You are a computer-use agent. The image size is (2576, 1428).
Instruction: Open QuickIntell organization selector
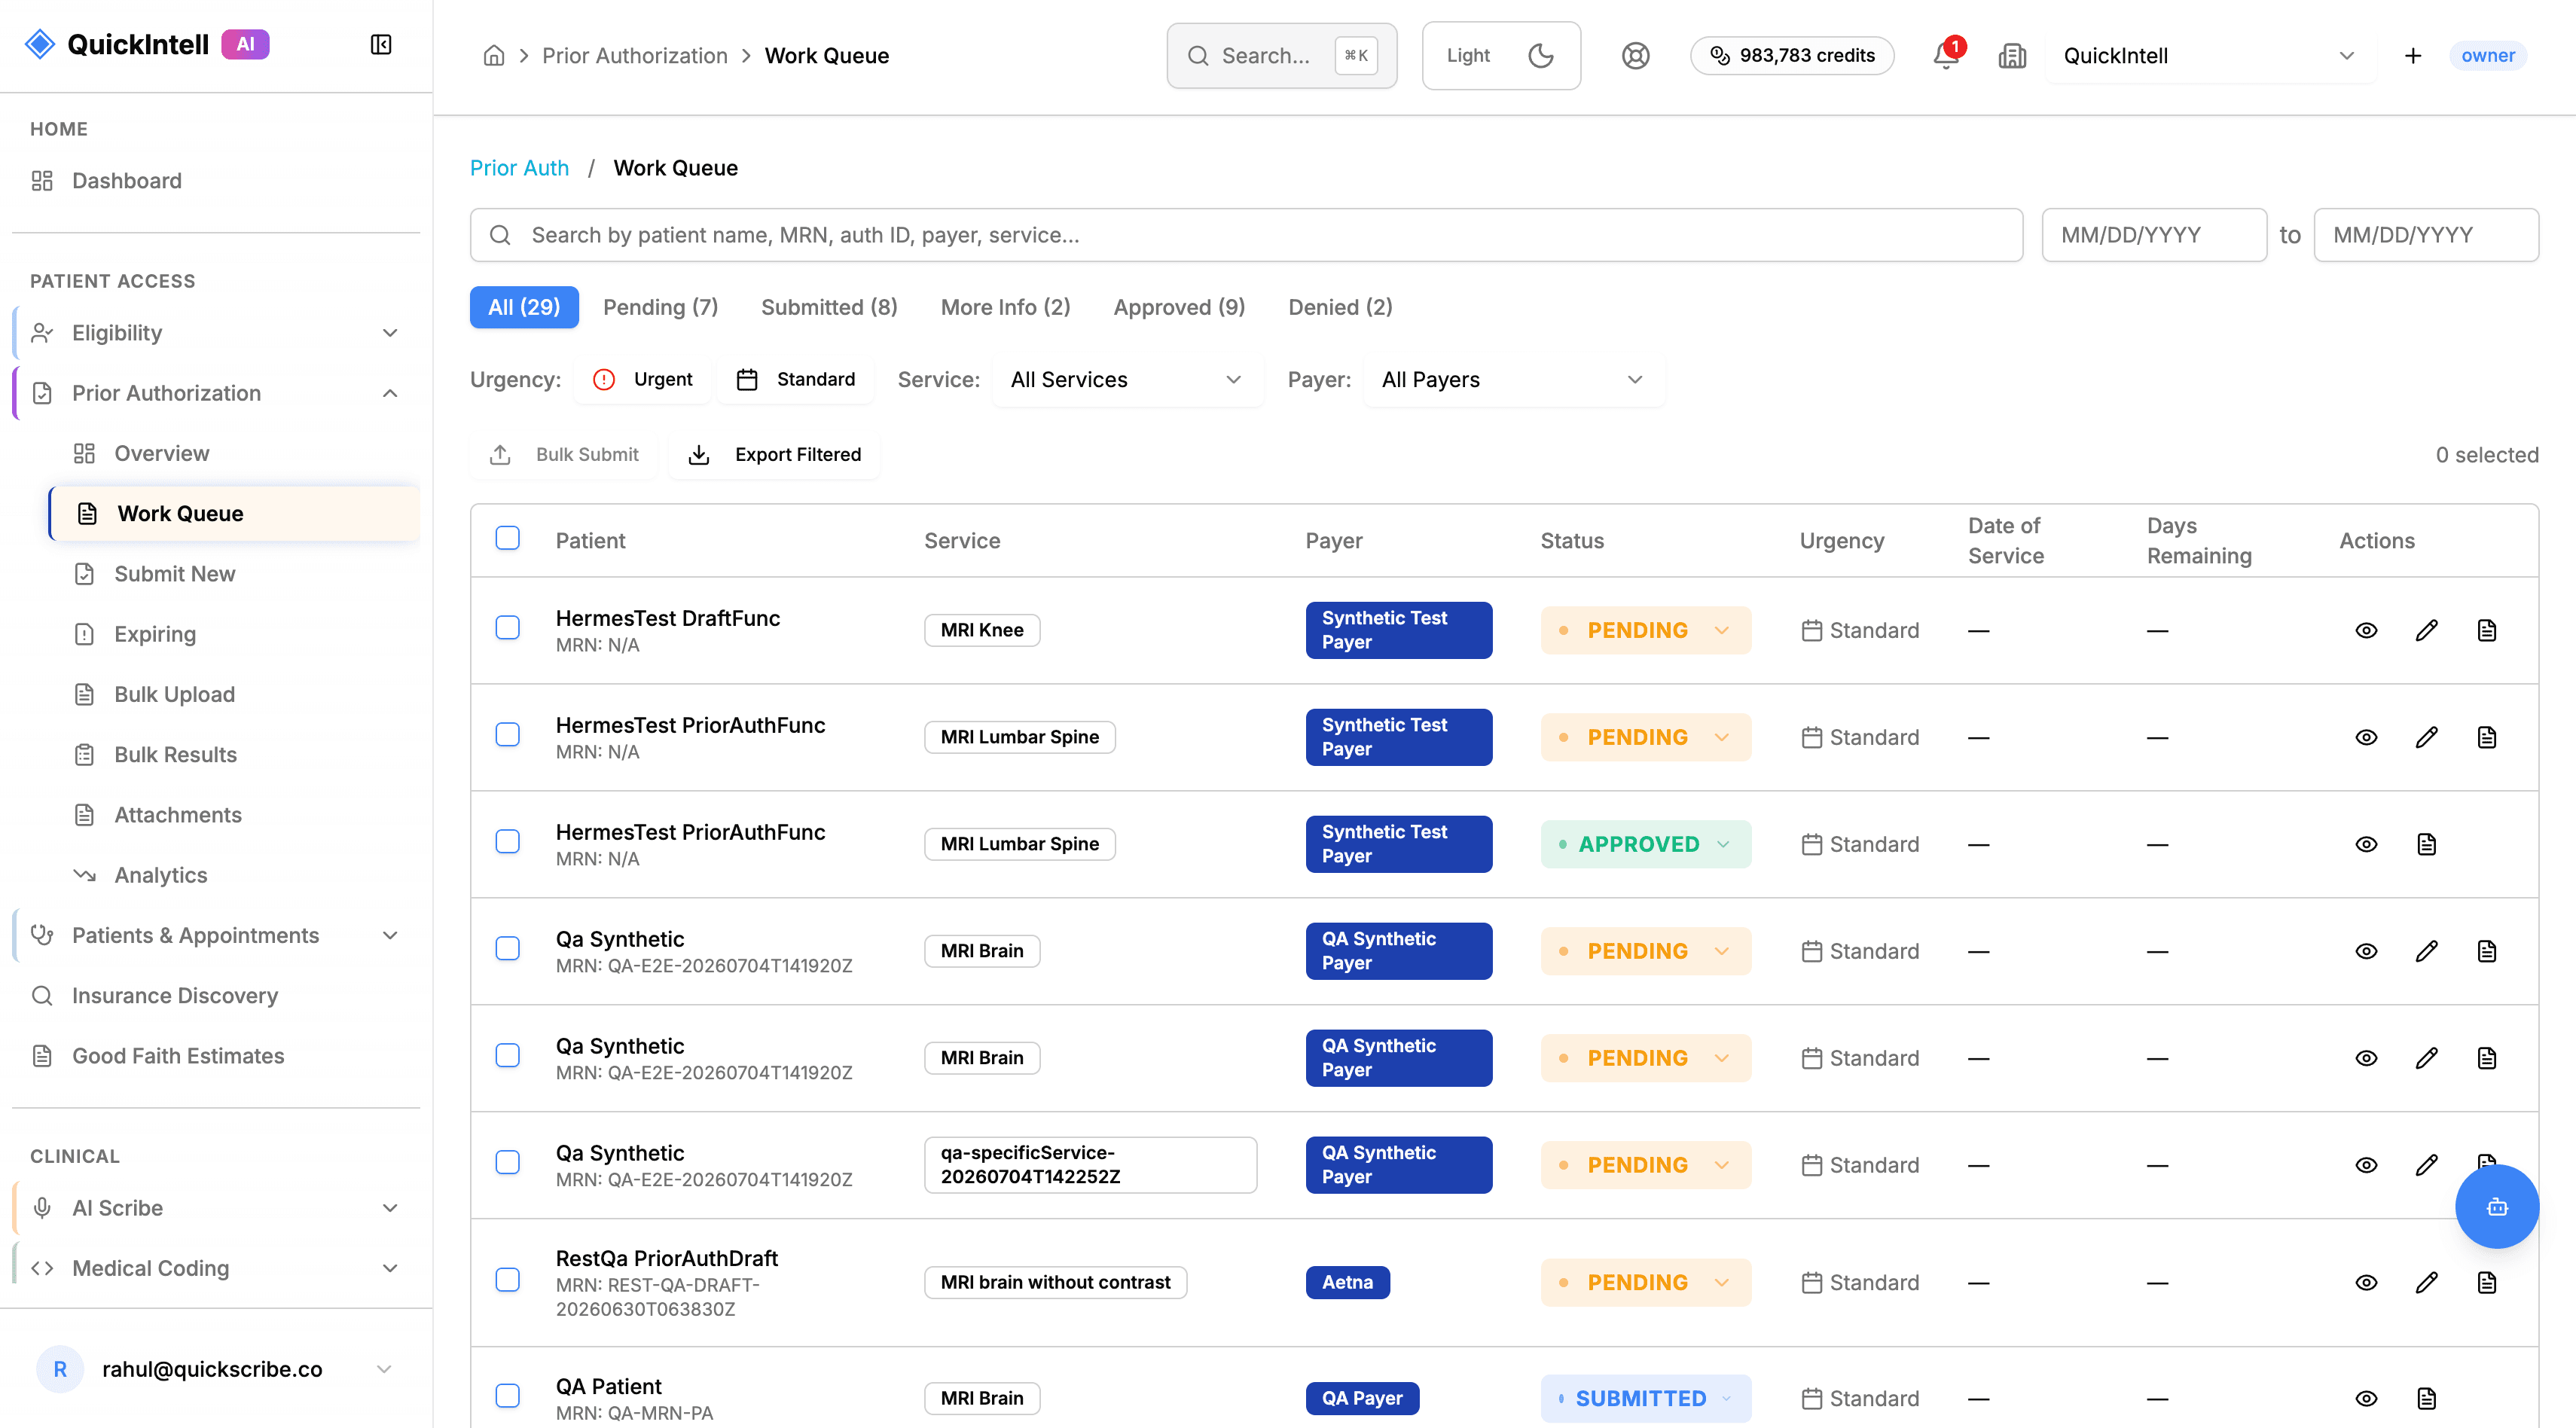(2210, 56)
